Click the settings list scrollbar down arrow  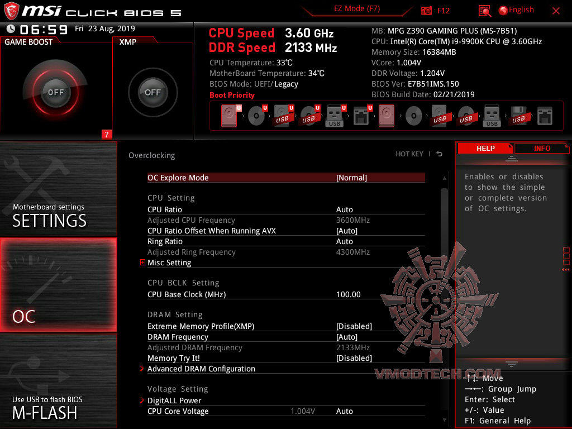coord(444,420)
